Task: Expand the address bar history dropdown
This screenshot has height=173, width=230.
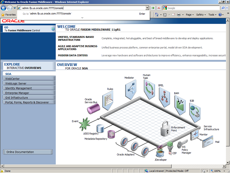Action: 147,8
